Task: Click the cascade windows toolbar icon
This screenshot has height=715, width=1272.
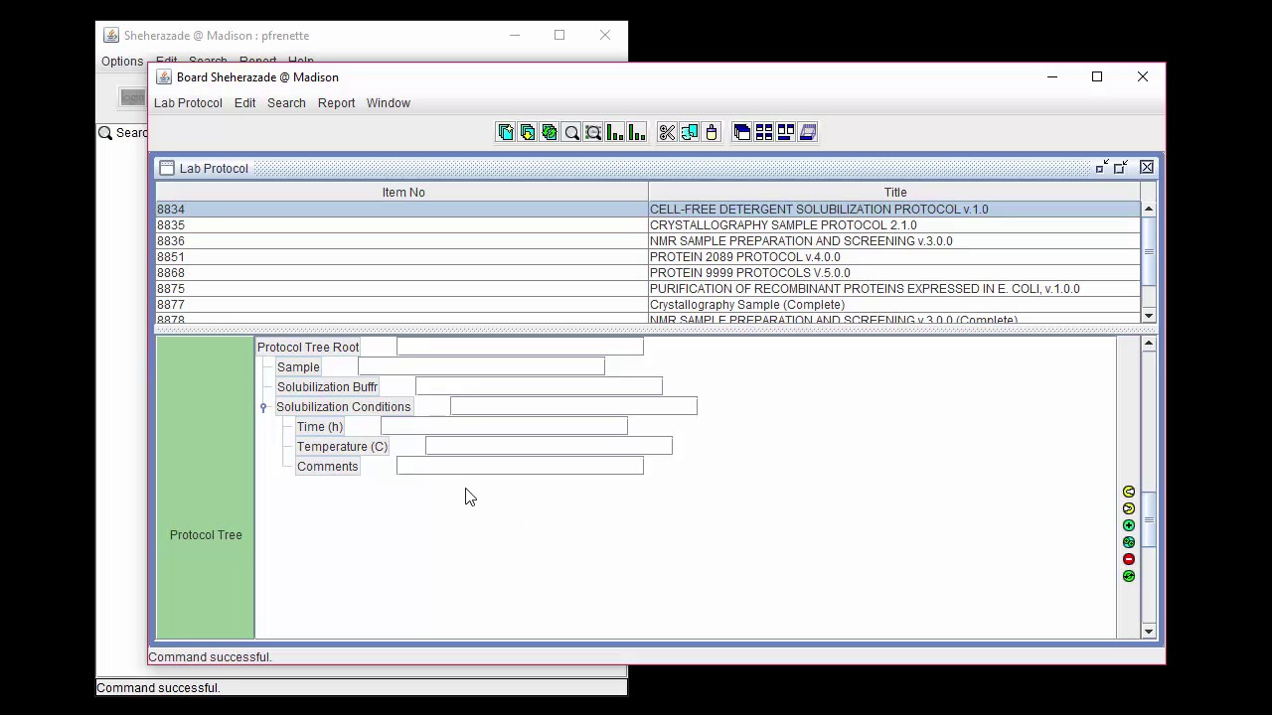Action: click(x=742, y=132)
